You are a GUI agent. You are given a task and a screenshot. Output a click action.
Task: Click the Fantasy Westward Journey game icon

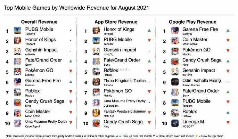click(x=96, y=113)
